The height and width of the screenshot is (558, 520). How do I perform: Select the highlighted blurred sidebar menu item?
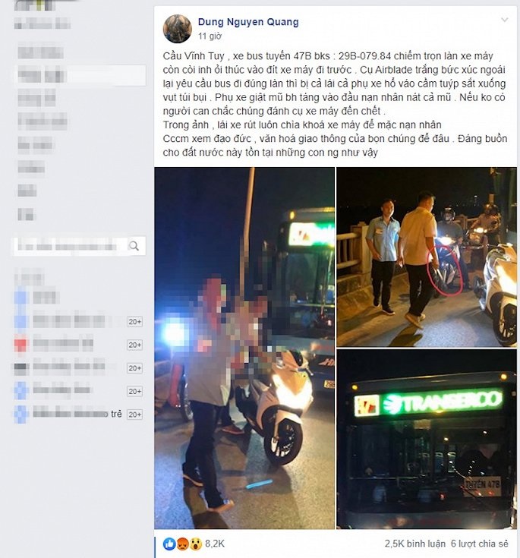coord(81,75)
